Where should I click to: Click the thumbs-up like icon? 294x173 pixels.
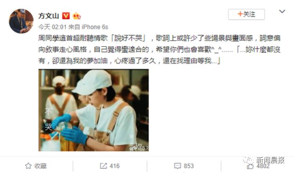250,166
